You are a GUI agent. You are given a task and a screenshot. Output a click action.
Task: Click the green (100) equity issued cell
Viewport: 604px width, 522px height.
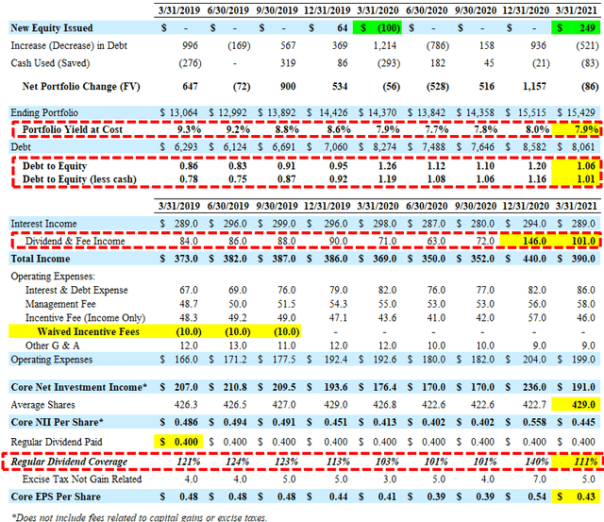[x=377, y=28]
